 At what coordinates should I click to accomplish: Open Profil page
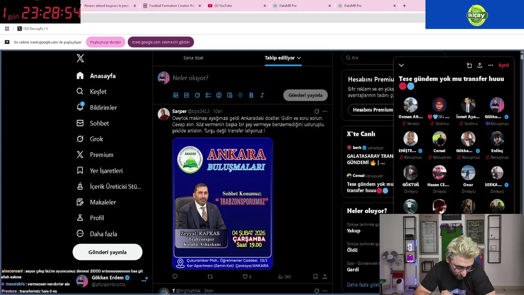90,218
